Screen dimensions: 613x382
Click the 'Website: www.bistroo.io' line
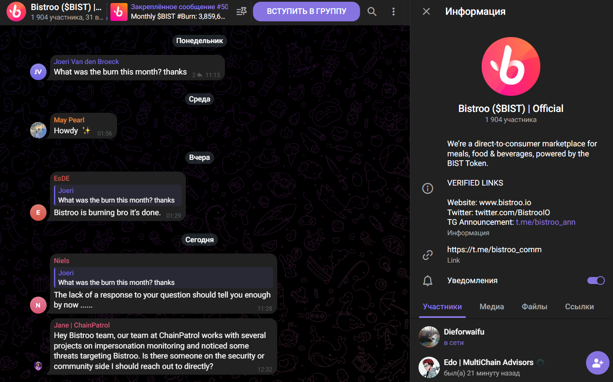[x=489, y=203]
